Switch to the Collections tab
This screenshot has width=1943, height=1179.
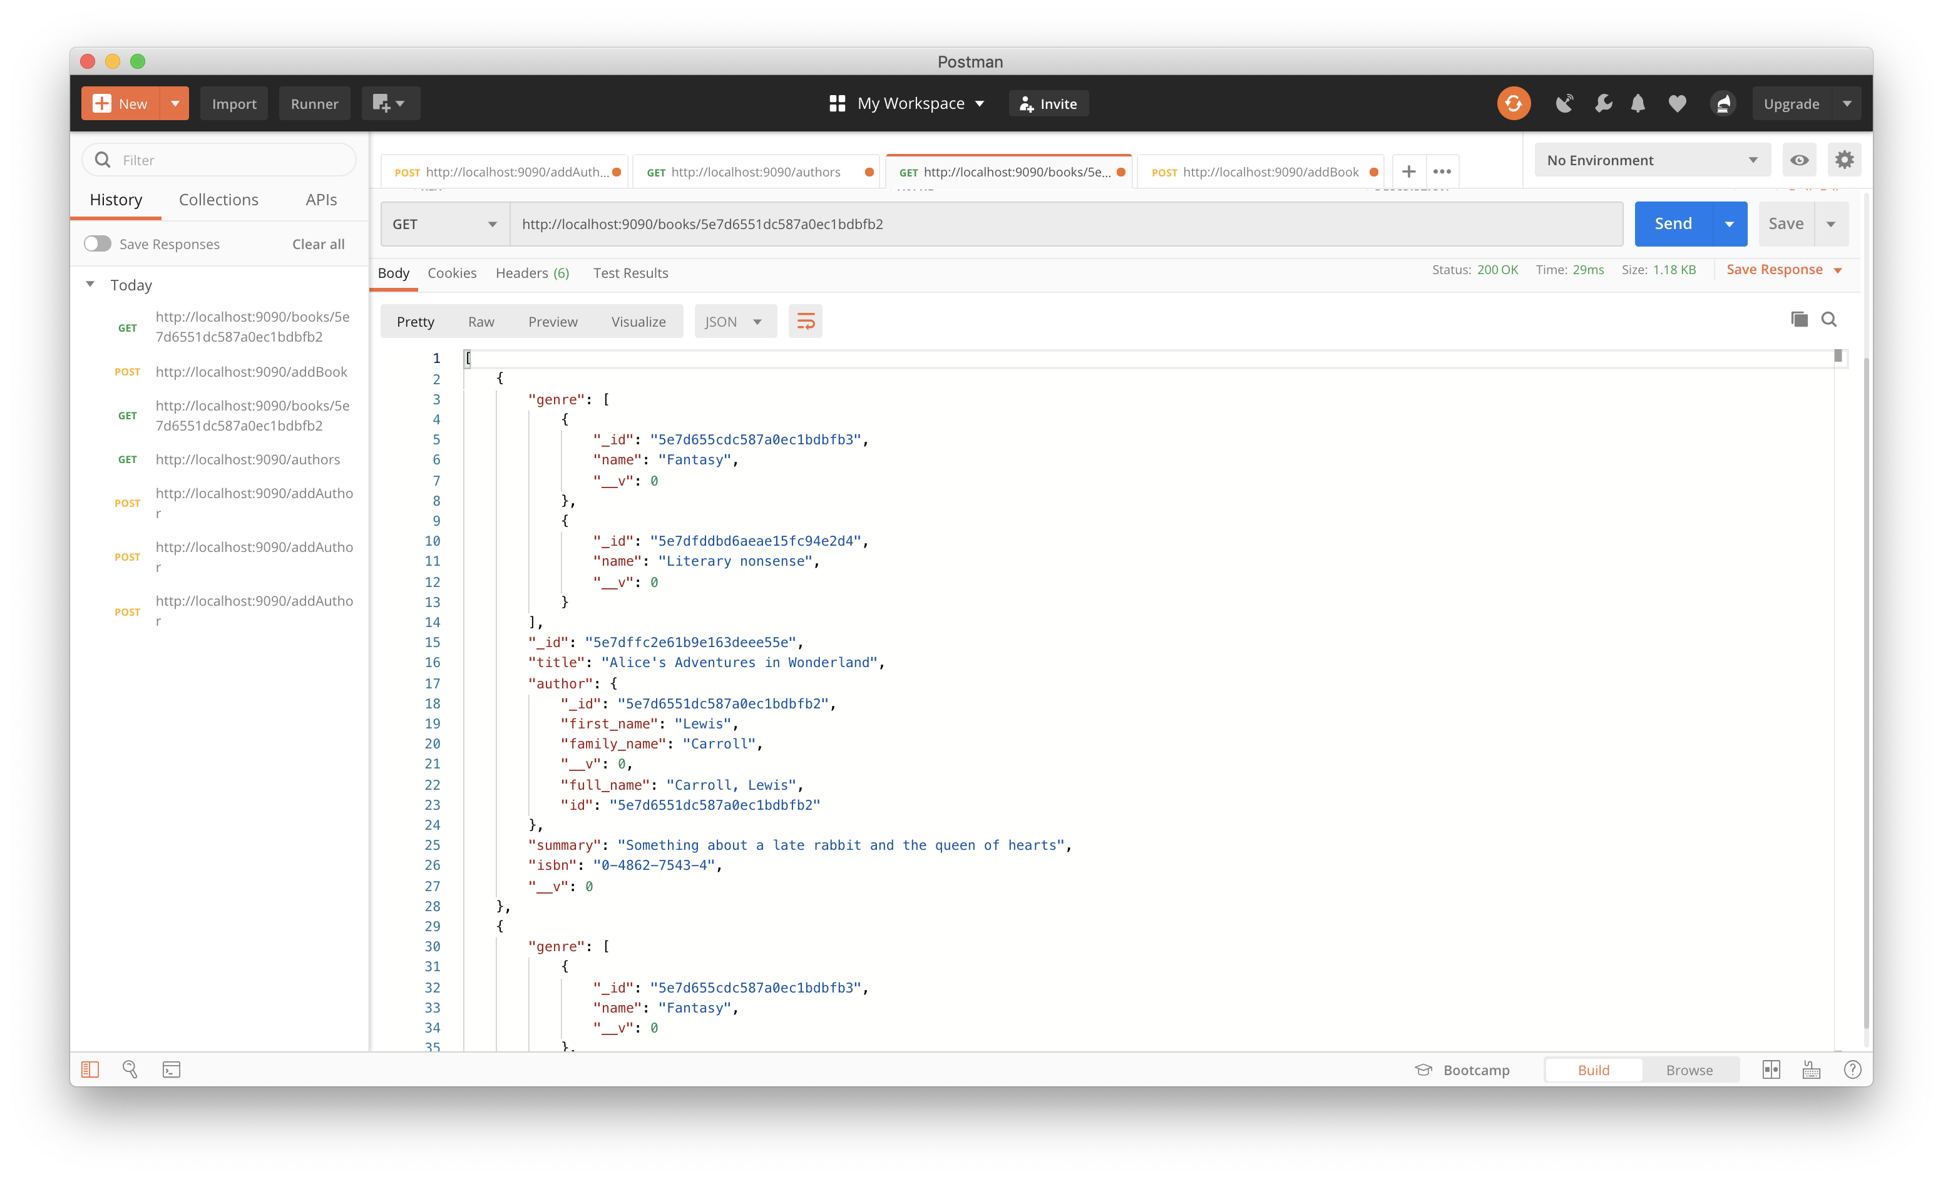pyautogui.click(x=218, y=200)
